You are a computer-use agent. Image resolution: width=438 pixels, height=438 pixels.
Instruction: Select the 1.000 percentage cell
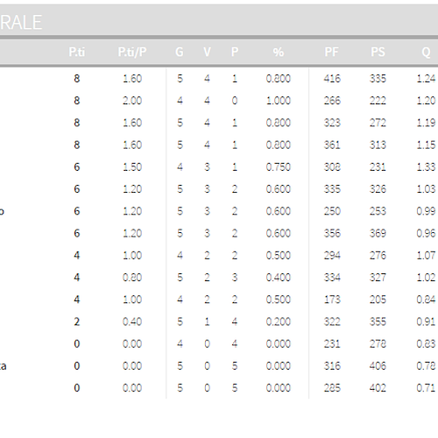coord(279,101)
